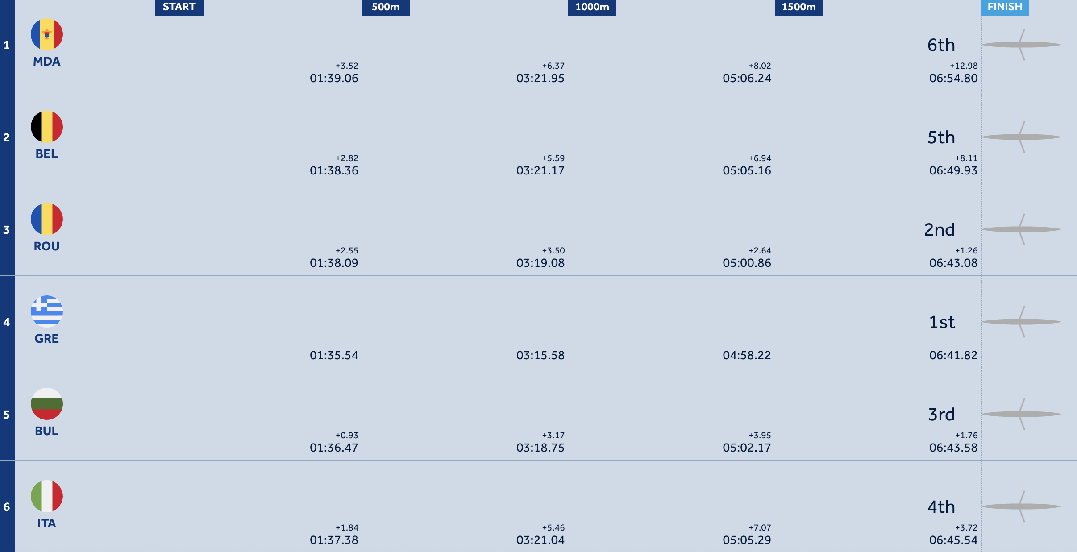The height and width of the screenshot is (552, 1077).
Task: Click the Greece flag icon
Action: (47, 311)
